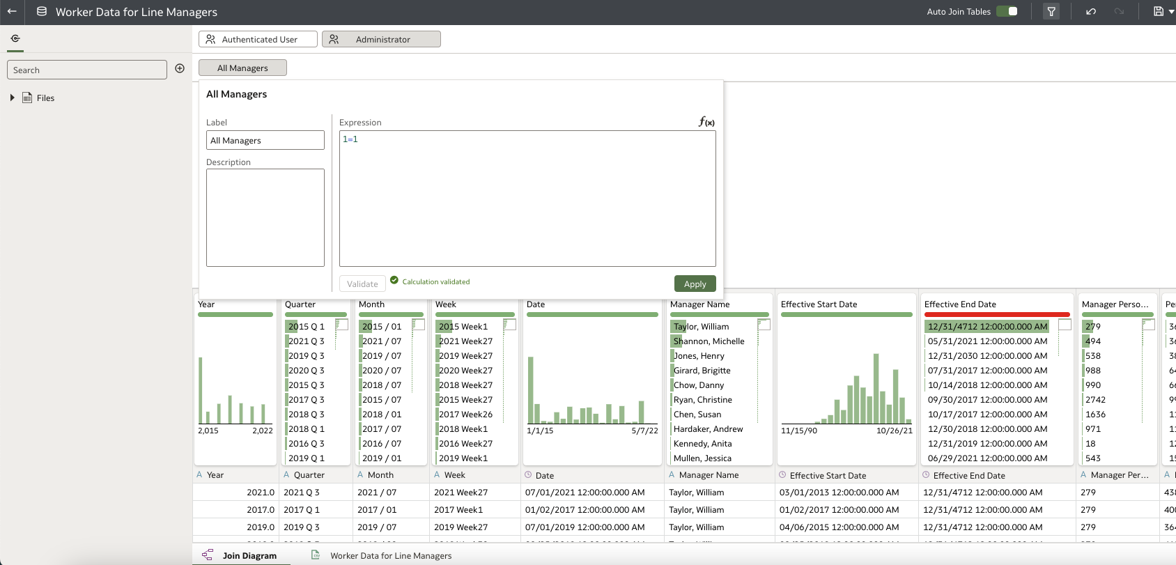Click the Week text-type icon in table header

pyautogui.click(x=437, y=474)
